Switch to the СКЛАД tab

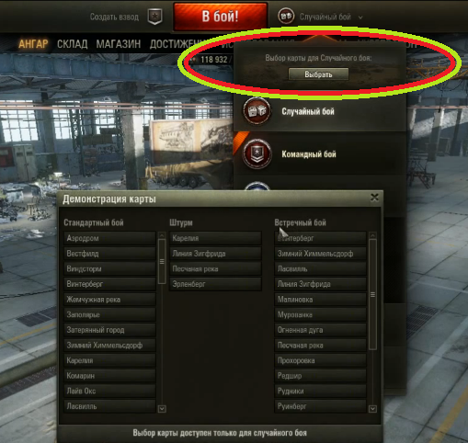tap(73, 44)
